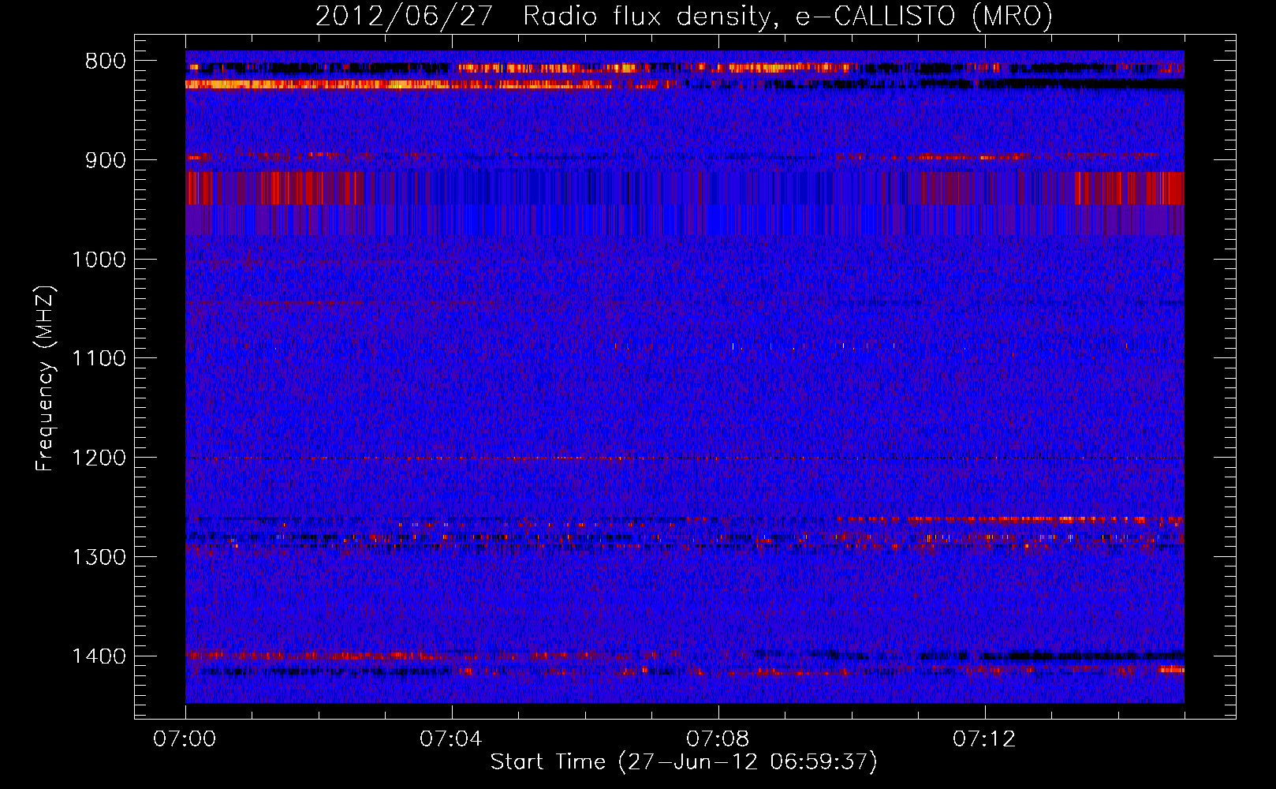Click the 1200 frequency axis label
Image resolution: width=1276 pixels, height=789 pixels.
point(99,458)
